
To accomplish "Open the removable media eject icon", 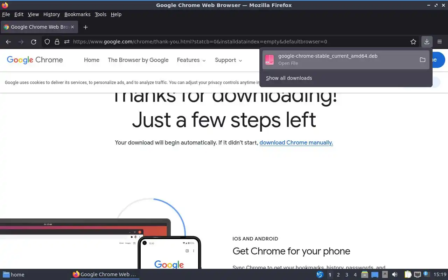I will pyautogui.click(x=385, y=275).
